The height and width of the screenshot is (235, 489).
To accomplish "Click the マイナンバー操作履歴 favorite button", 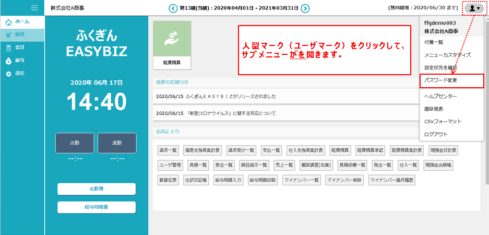I will [392, 180].
